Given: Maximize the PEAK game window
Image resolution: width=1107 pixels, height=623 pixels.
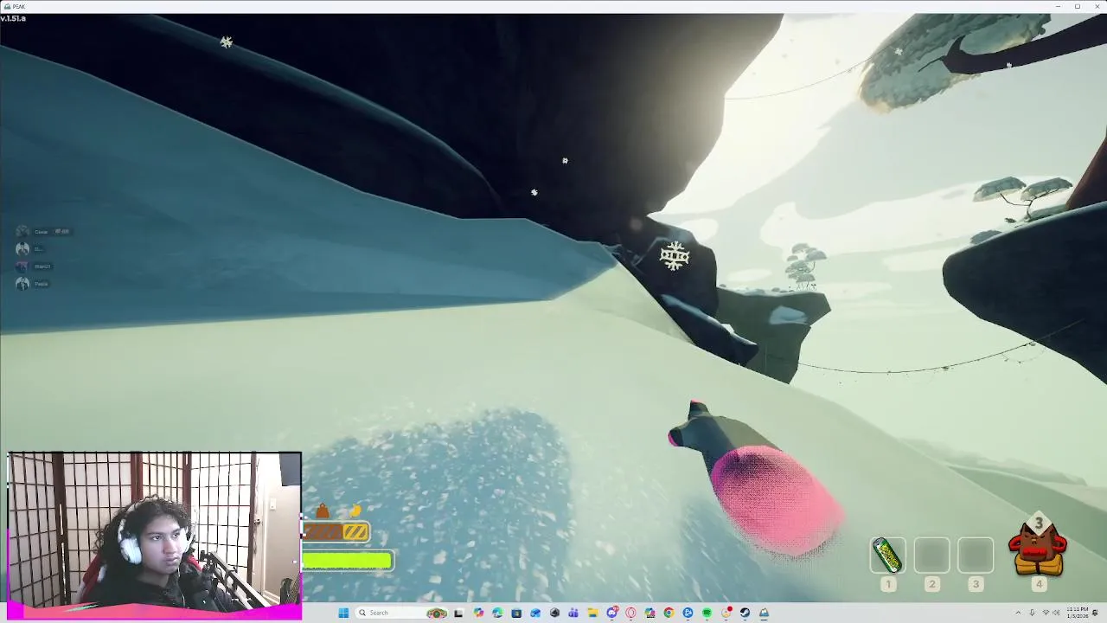Looking at the screenshot, I should point(1078,6).
